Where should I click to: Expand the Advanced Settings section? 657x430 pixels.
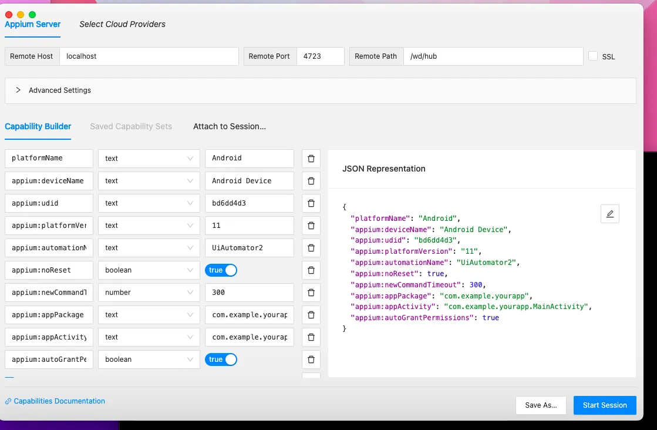click(320, 90)
